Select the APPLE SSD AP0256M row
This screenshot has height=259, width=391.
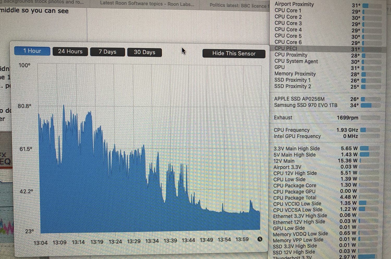coord(328,99)
